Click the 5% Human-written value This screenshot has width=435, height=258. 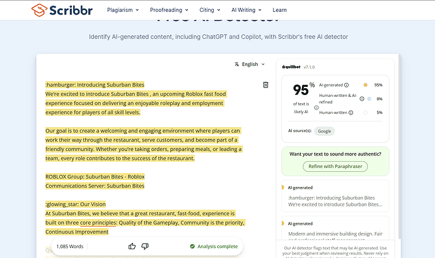(380, 113)
